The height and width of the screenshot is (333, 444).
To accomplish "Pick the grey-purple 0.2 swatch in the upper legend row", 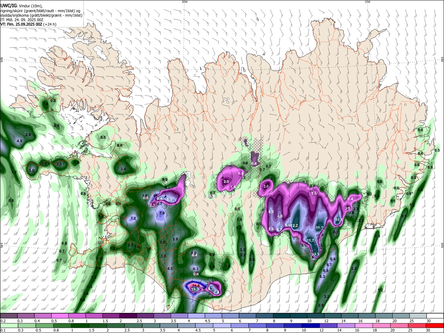I will click(x=9, y=316).
